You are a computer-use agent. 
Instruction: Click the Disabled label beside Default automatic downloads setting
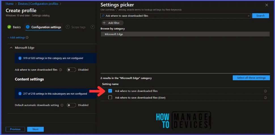coord(83,105)
